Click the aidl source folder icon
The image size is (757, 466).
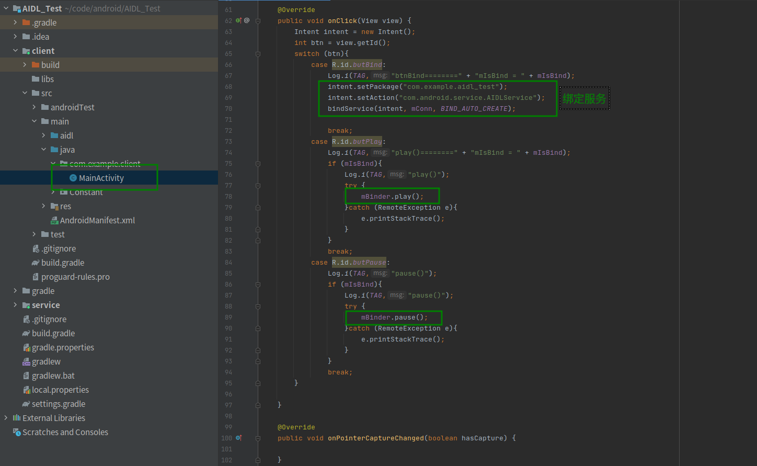pyautogui.click(x=54, y=135)
